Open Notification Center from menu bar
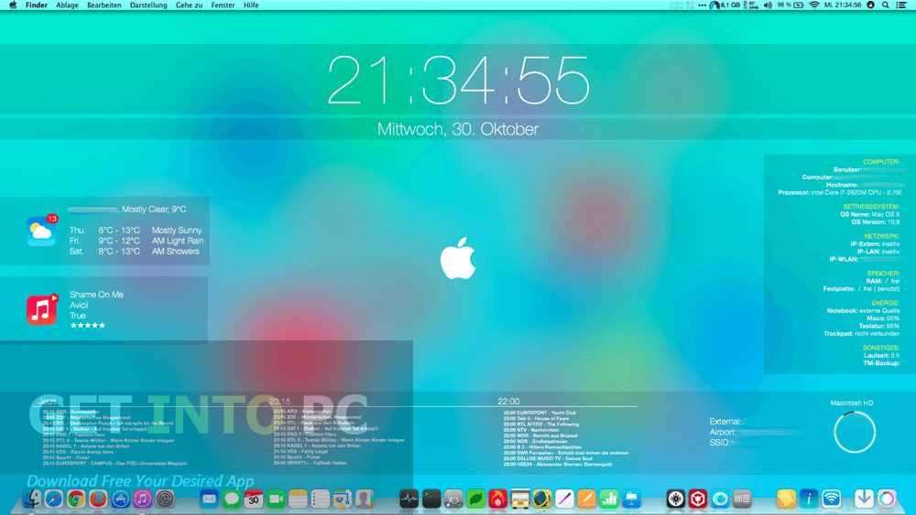Image resolution: width=916 pixels, height=515 pixels. (901, 5)
